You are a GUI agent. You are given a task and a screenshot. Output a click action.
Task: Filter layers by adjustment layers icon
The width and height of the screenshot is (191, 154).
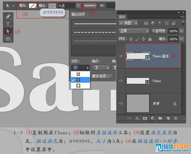pyautogui.click(x=153, y=23)
